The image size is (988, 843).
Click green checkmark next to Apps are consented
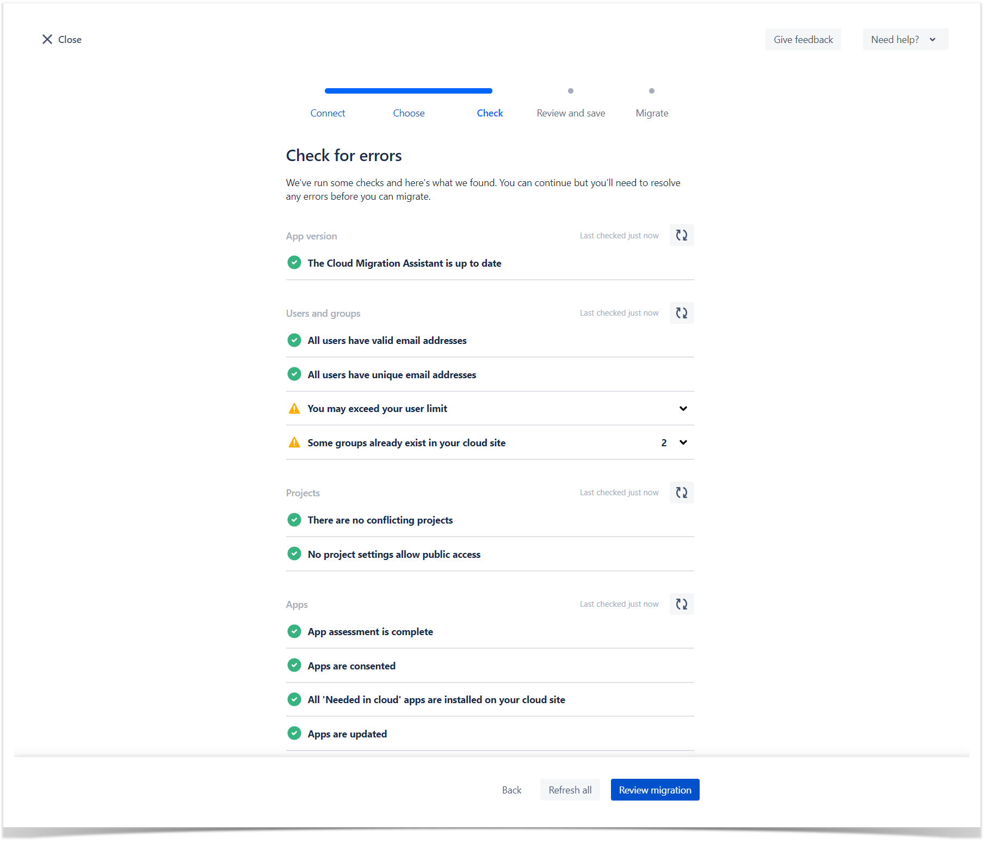coord(294,666)
